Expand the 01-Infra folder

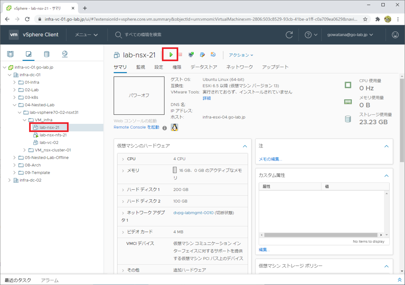coord(15,82)
